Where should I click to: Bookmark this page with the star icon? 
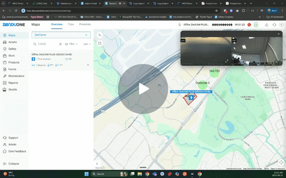(x=216, y=11)
